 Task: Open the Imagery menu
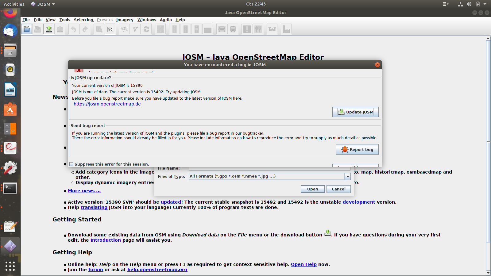pyautogui.click(x=125, y=20)
